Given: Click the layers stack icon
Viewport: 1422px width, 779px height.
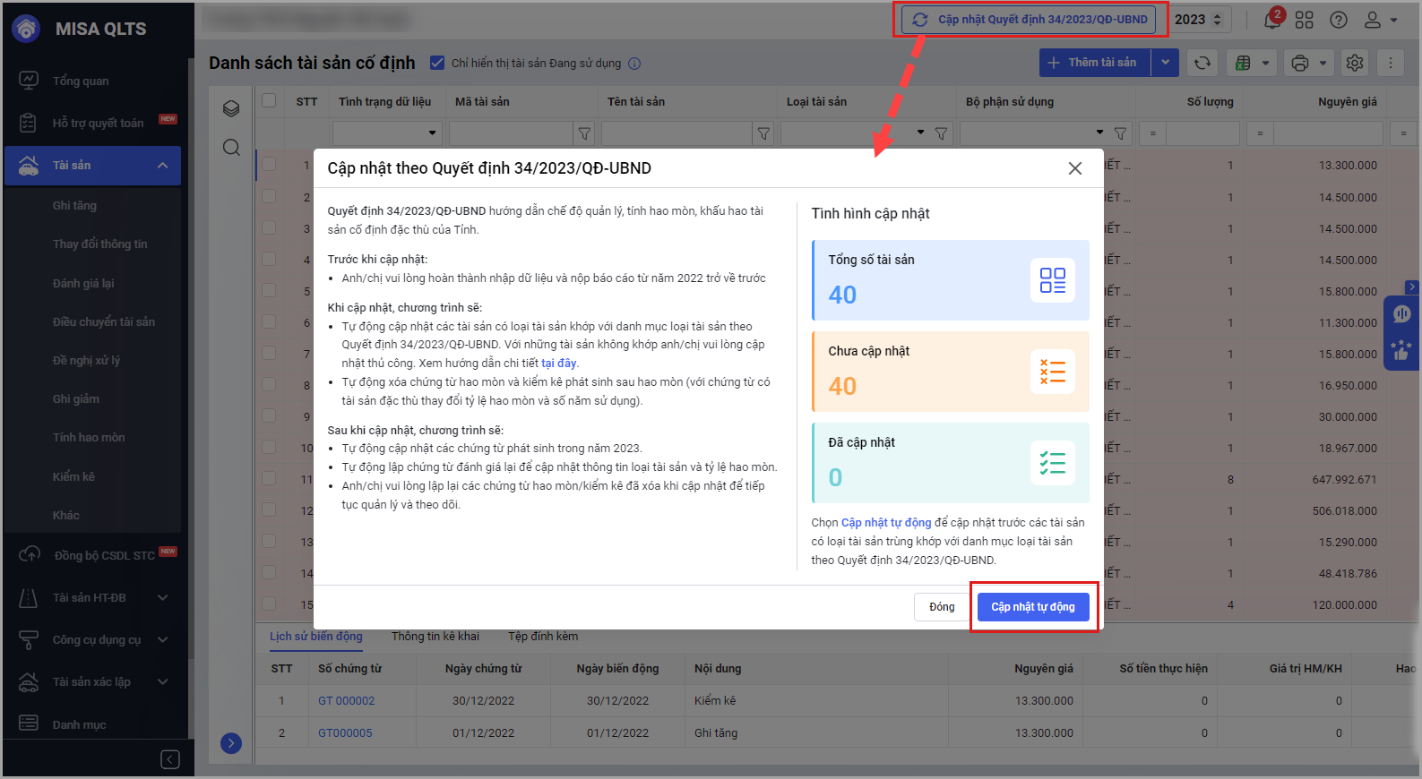Looking at the screenshot, I should 231,108.
